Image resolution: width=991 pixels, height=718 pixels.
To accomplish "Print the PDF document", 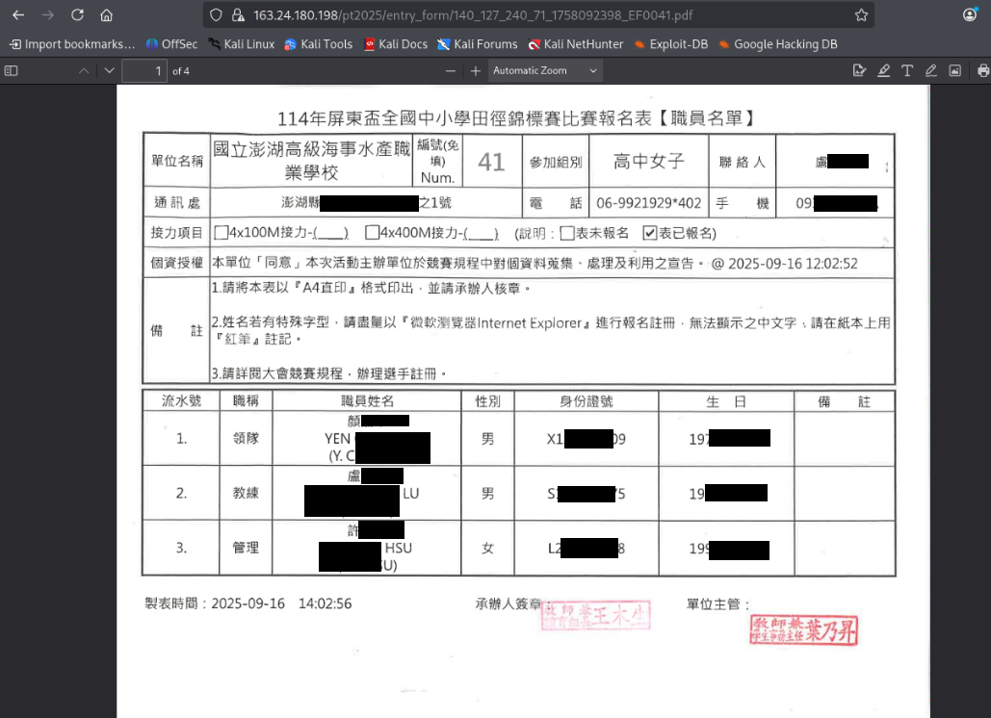I will [x=982, y=70].
